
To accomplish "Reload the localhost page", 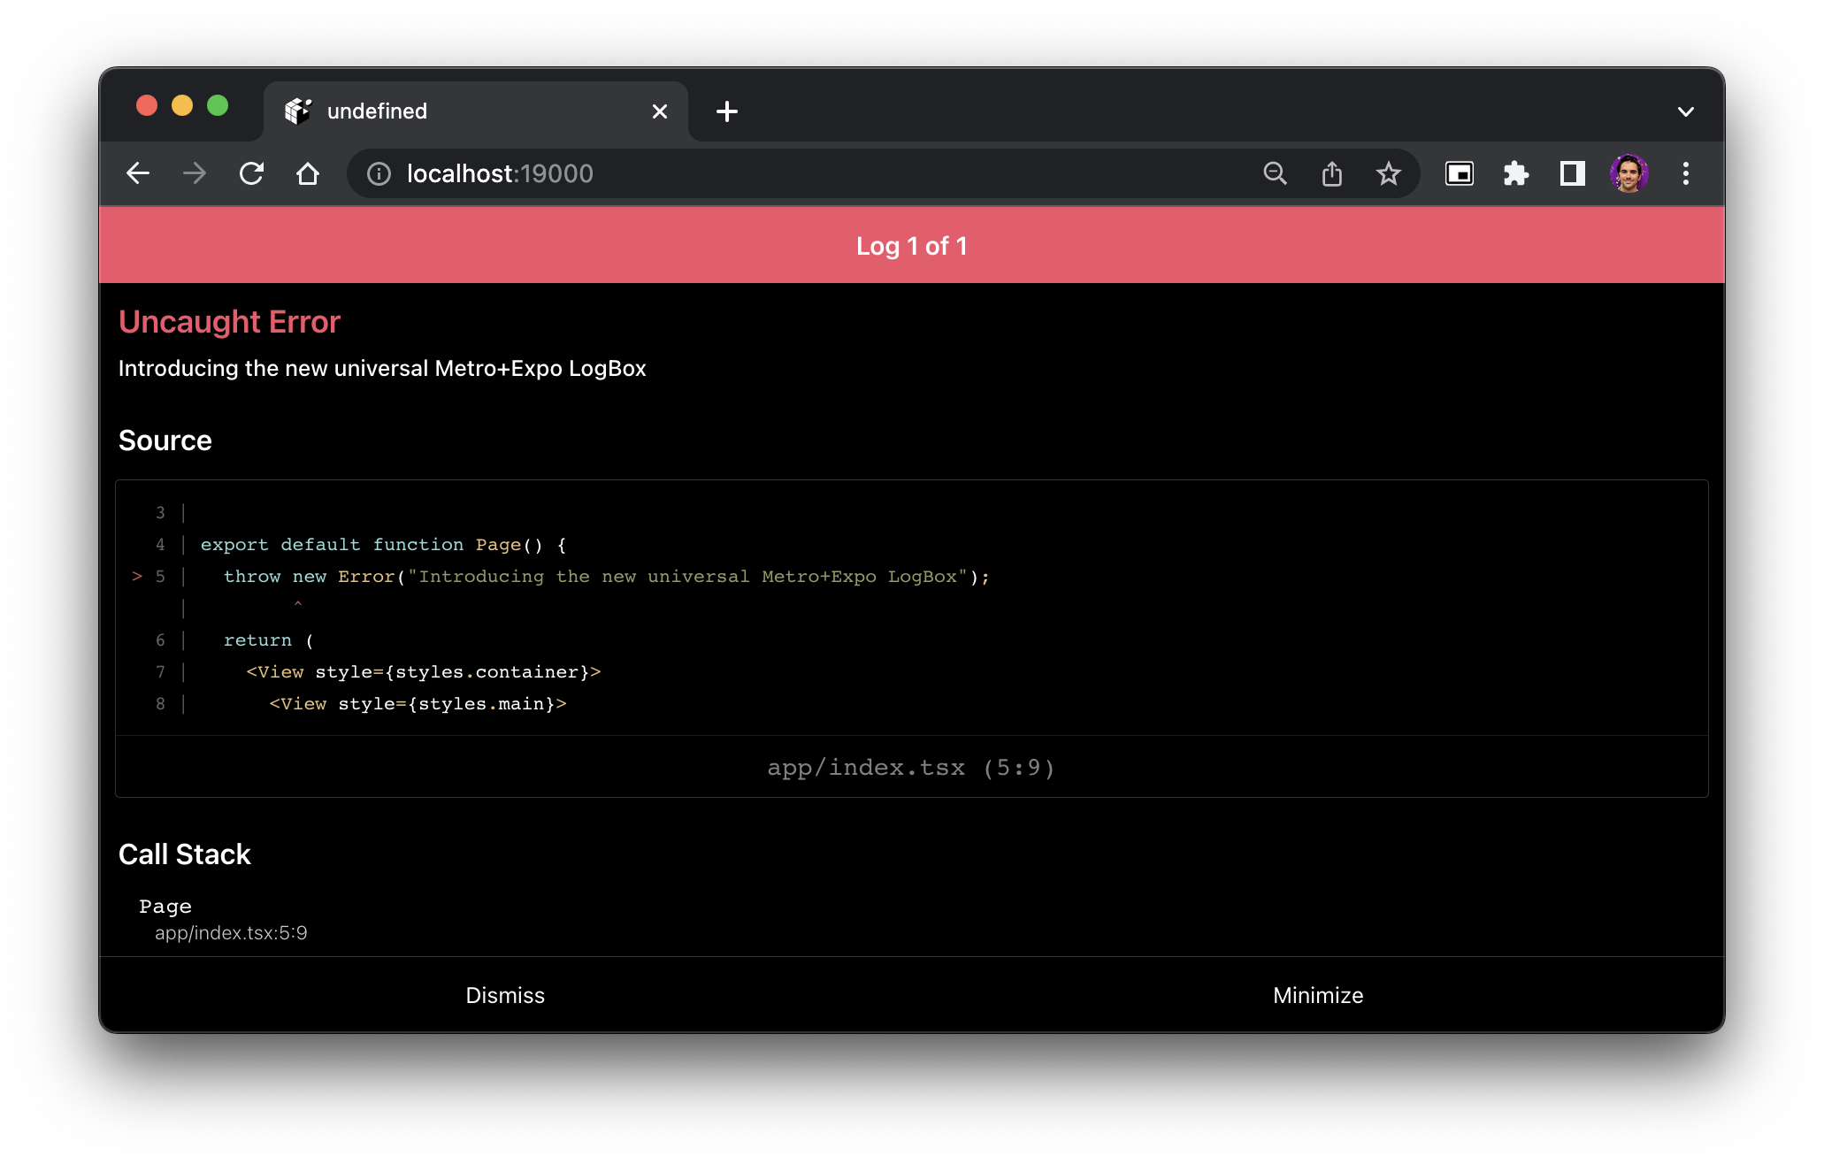I will tap(251, 173).
